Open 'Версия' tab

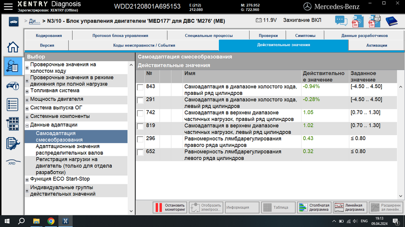click(x=47, y=45)
